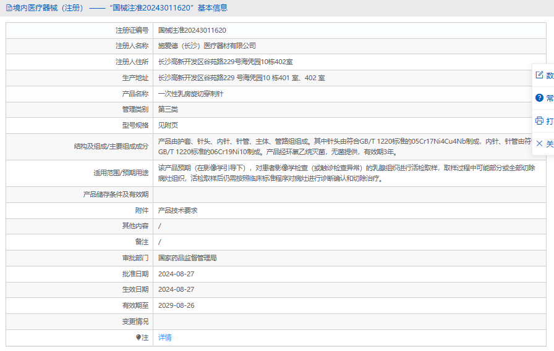Open the 详情 link in the 注 row
The height and width of the screenshot is (351, 554).
(x=164, y=337)
